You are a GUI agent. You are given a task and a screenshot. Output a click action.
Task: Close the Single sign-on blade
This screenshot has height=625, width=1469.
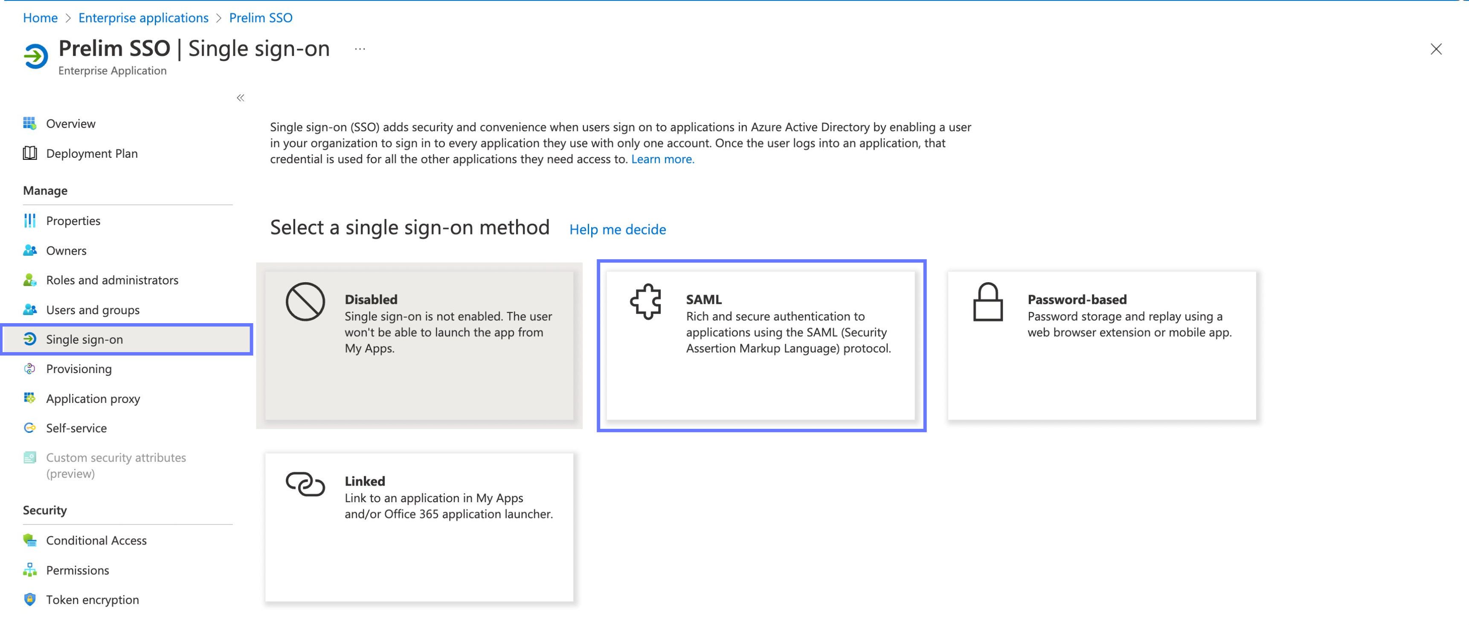[x=1436, y=49]
